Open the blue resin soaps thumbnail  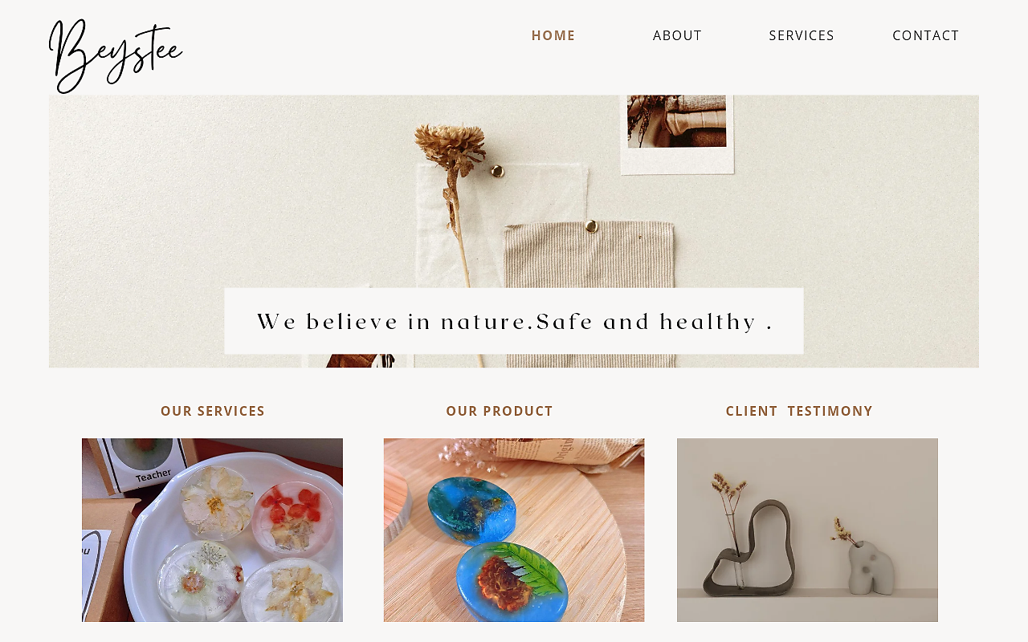(514, 530)
